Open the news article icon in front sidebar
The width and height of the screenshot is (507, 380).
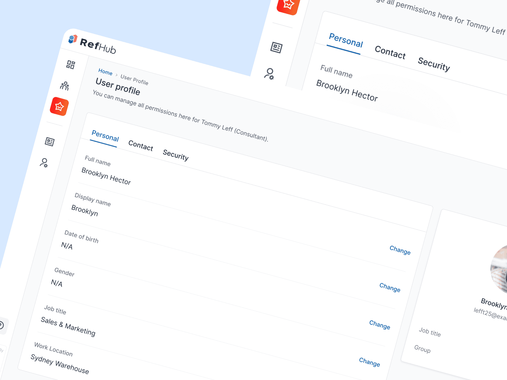[x=50, y=142]
